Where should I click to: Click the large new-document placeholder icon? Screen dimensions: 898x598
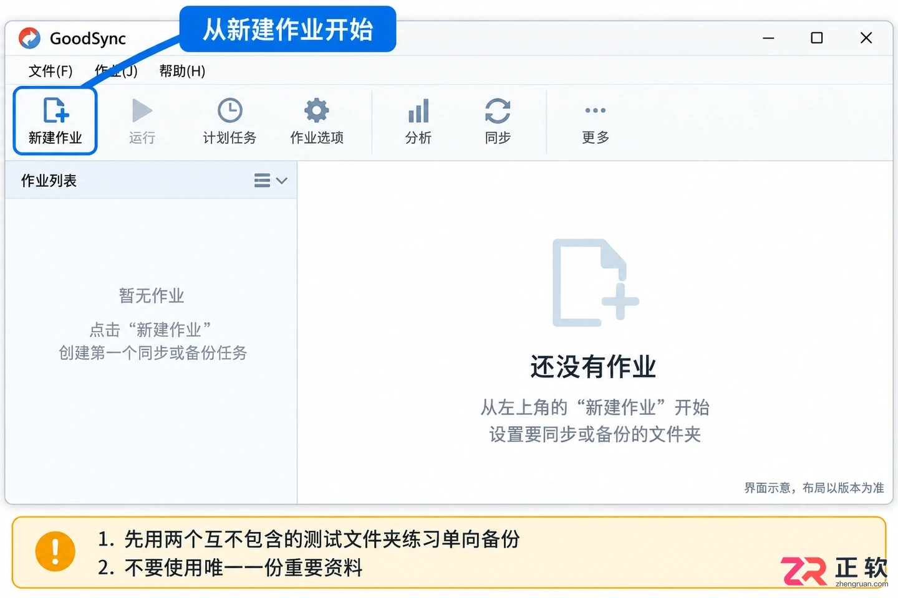[596, 282]
